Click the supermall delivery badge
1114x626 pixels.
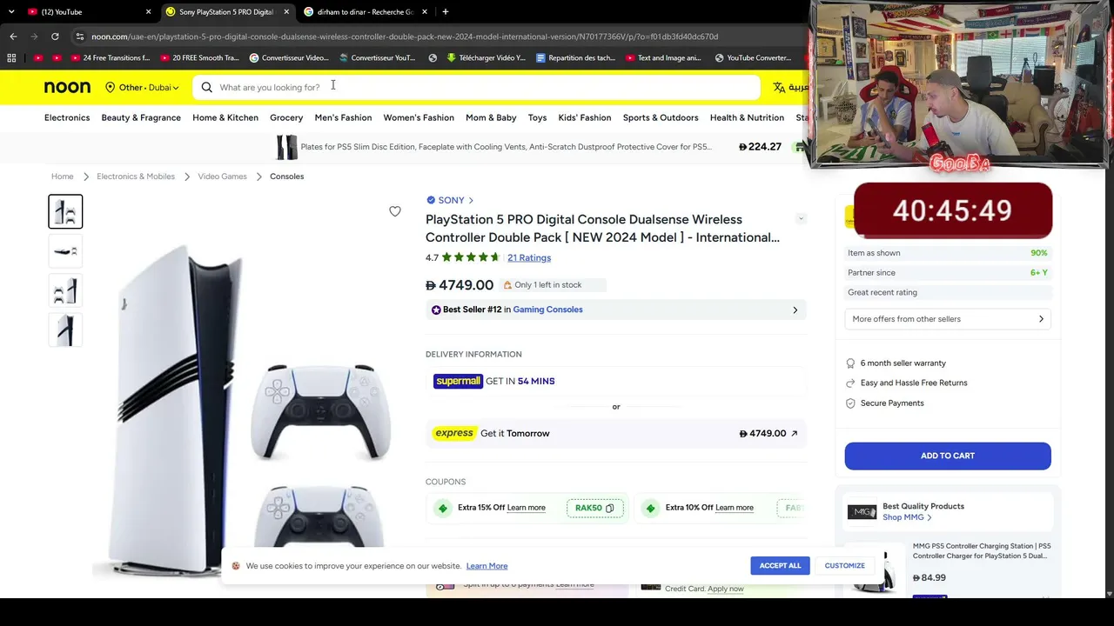[x=458, y=381]
